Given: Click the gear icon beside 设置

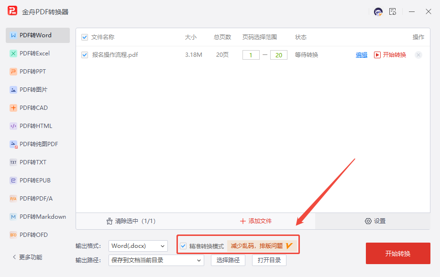Looking at the screenshot, I should (368, 221).
